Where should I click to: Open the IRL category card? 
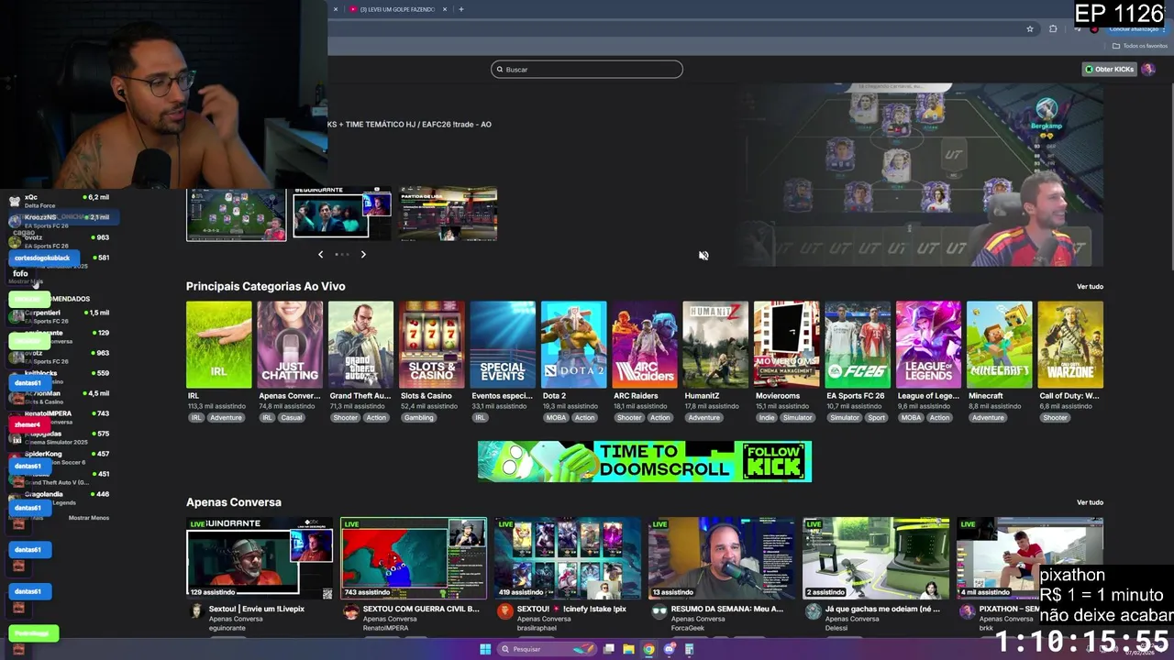point(218,345)
